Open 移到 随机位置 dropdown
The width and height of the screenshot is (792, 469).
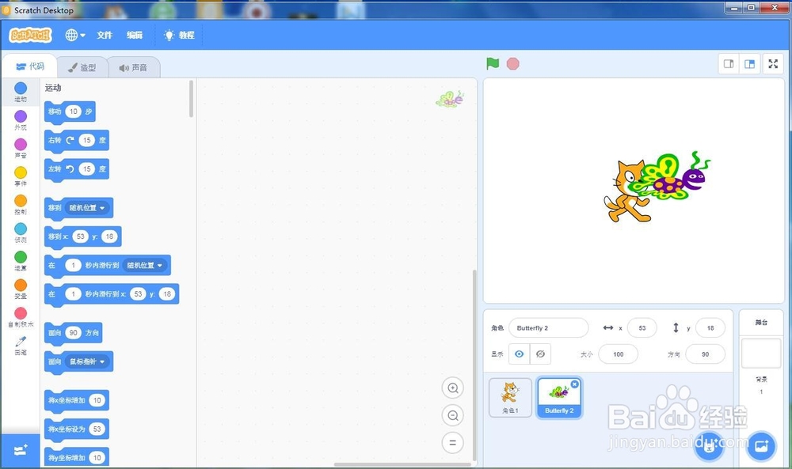point(87,208)
